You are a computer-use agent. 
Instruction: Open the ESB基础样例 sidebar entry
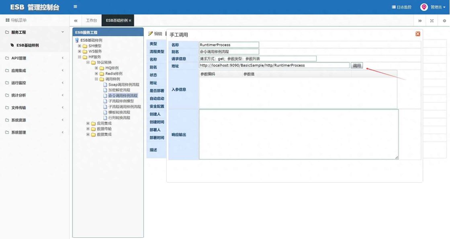coord(27,45)
